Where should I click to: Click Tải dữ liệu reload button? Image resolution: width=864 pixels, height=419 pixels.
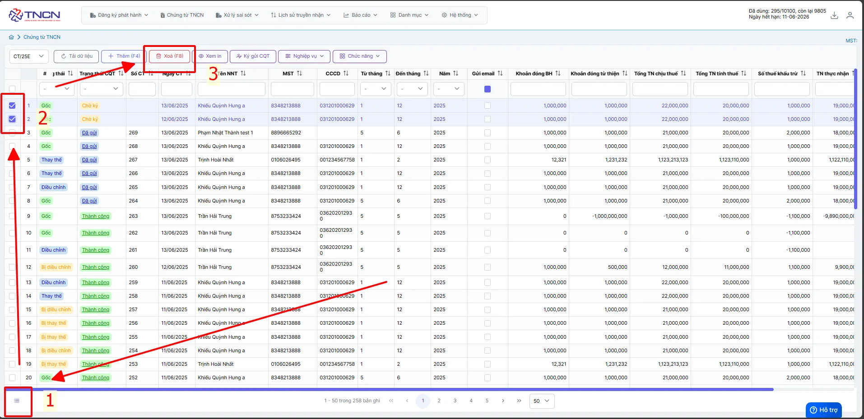(76, 56)
